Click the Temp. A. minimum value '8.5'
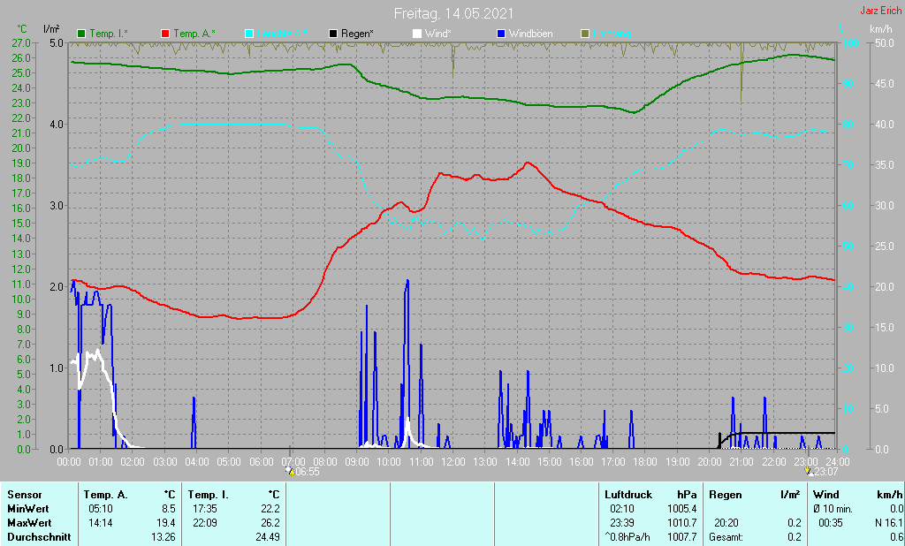Screen dimensions: 905x546 (168, 509)
